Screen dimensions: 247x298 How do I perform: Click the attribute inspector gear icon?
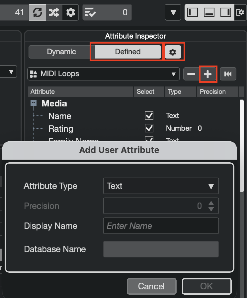tap(173, 52)
